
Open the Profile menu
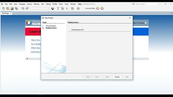(55, 4)
